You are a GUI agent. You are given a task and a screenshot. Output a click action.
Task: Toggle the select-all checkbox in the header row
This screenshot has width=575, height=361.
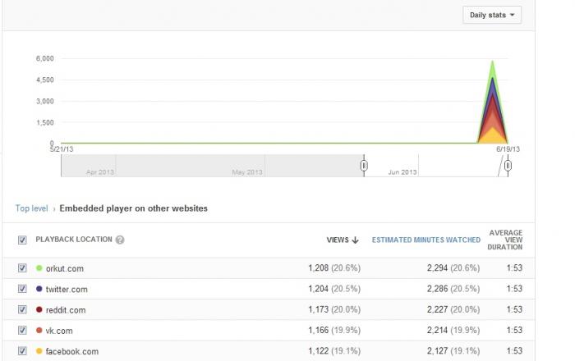[x=22, y=240]
